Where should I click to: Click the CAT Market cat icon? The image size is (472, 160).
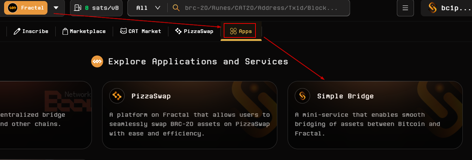click(x=123, y=31)
